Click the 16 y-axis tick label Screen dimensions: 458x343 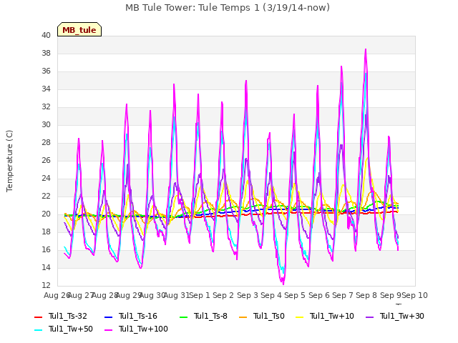coord(46,249)
